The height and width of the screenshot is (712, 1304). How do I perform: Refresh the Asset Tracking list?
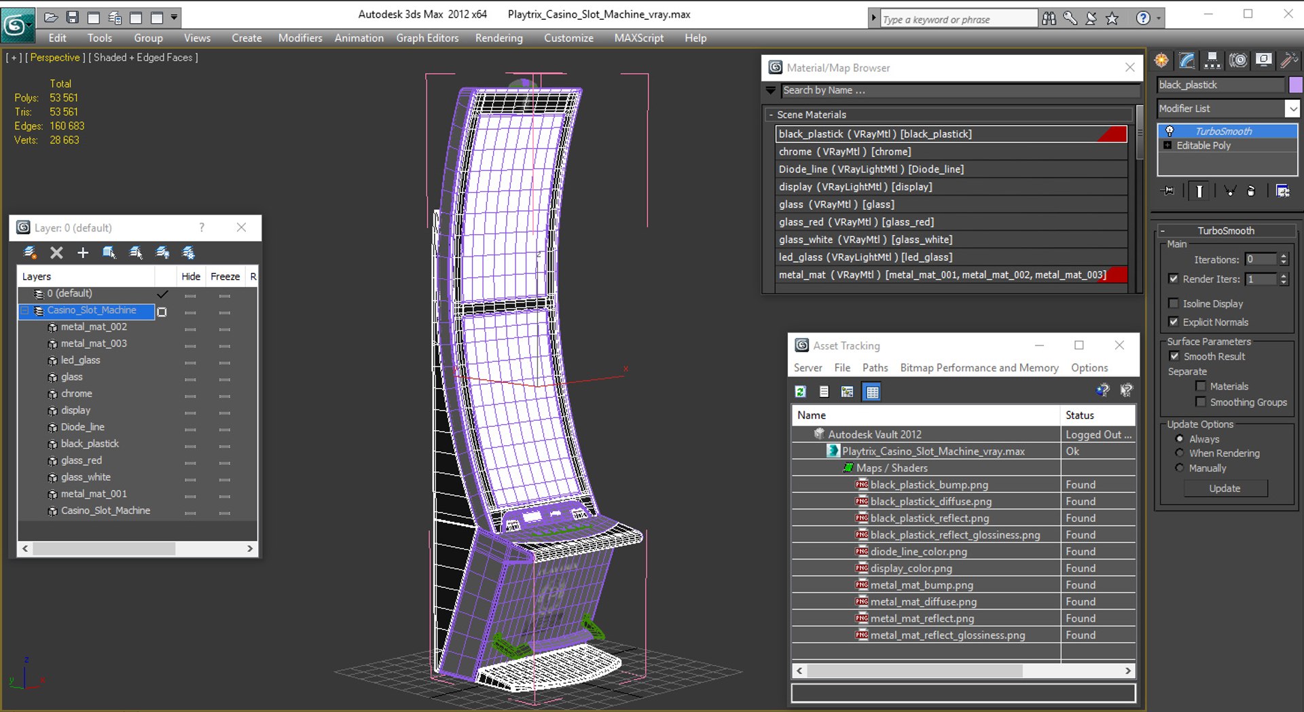point(801,392)
